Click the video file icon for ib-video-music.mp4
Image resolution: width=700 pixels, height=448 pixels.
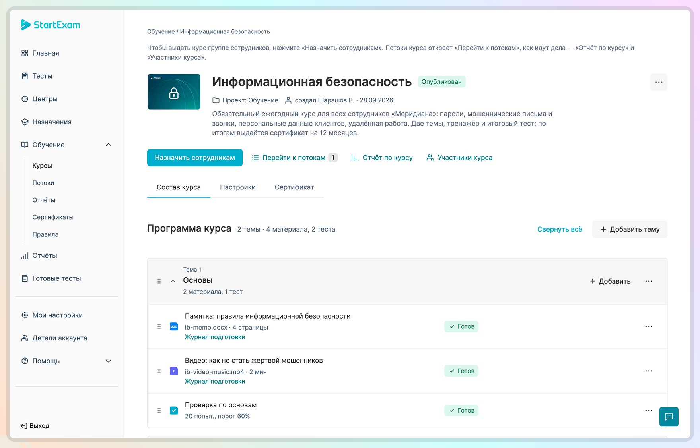(x=174, y=371)
